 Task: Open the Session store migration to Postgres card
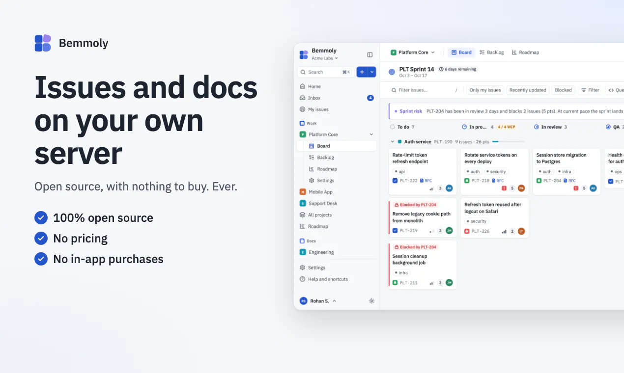[x=567, y=171]
